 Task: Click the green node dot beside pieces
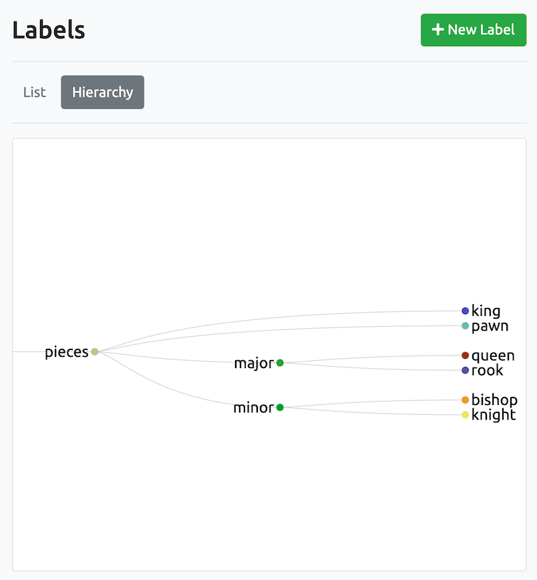point(96,352)
